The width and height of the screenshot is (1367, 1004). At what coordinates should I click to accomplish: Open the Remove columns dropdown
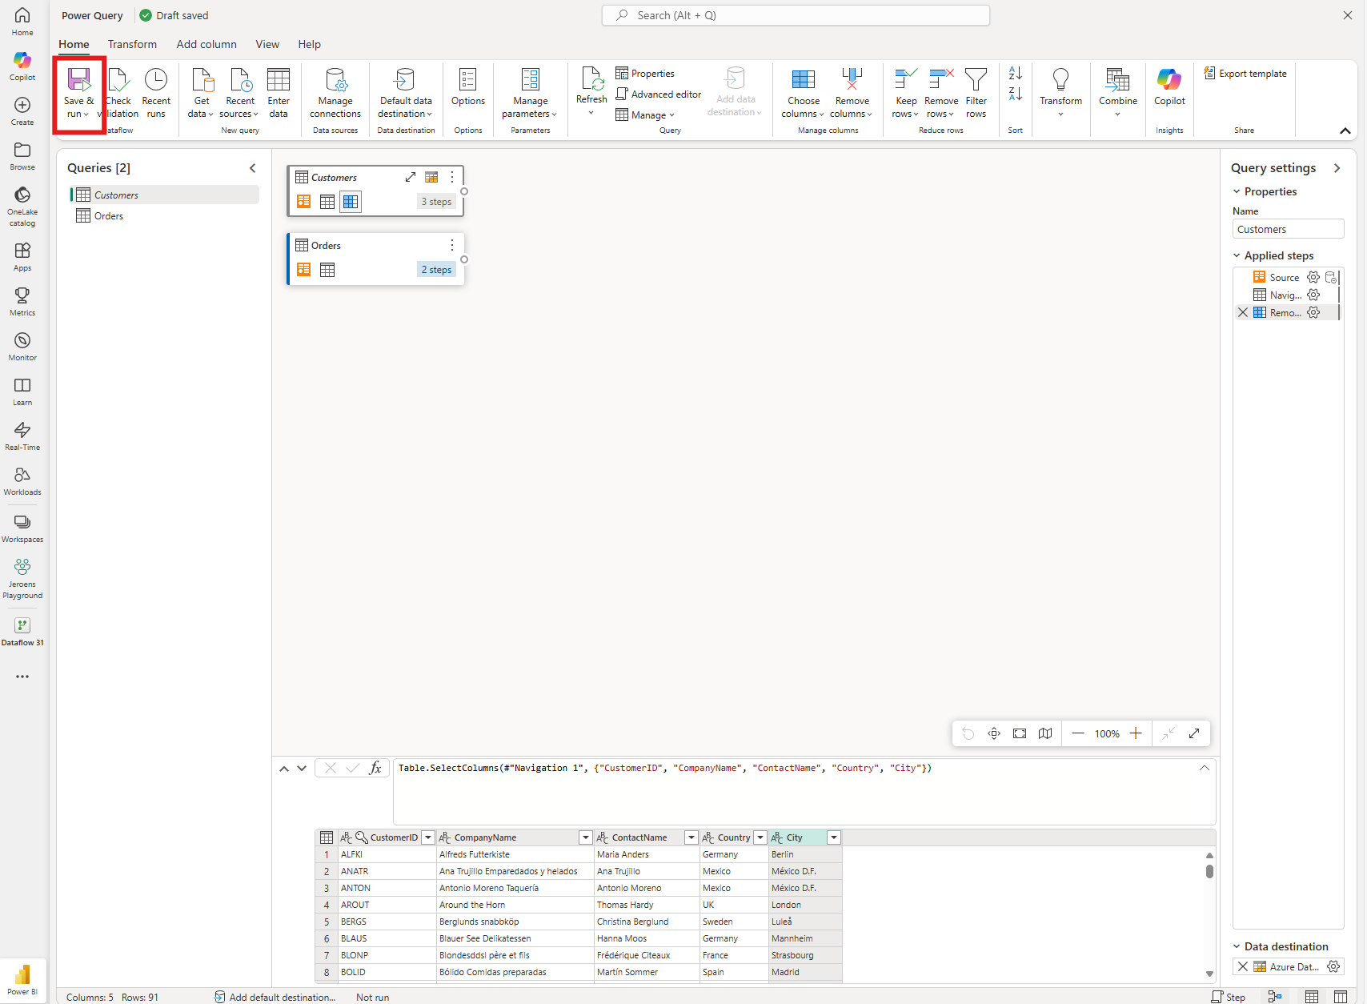[852, 94]
